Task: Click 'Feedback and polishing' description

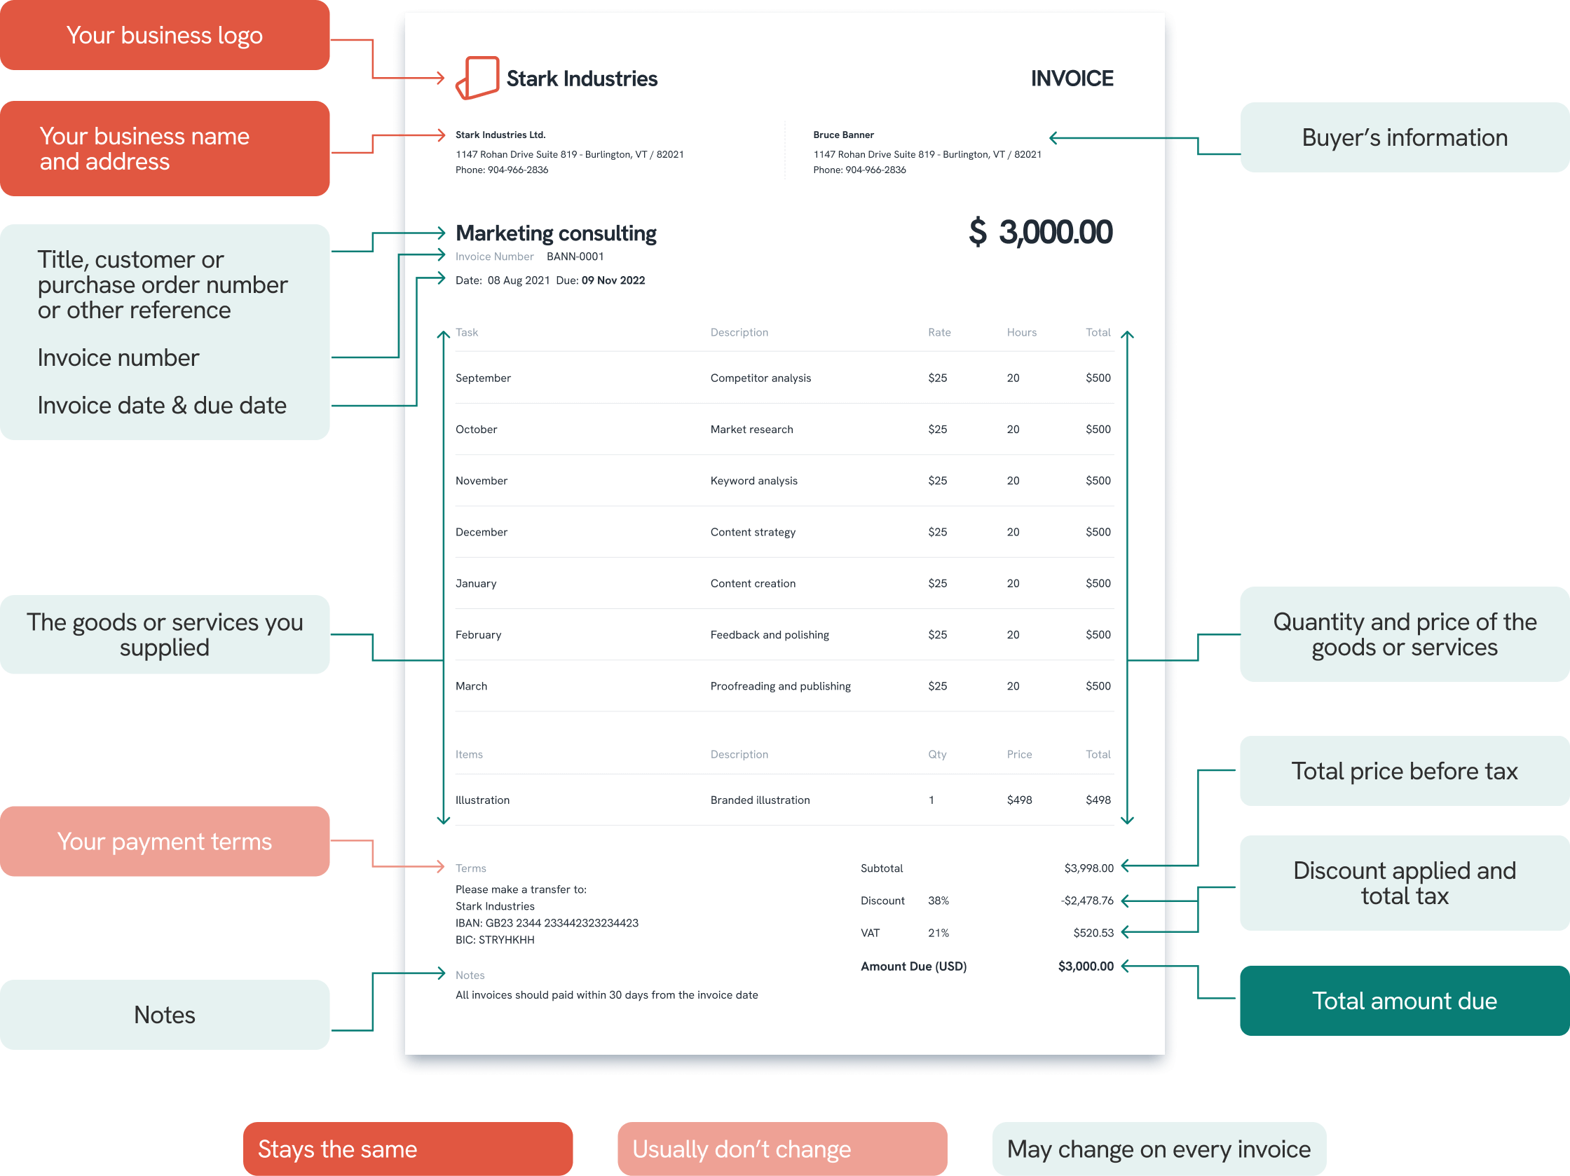Action: (770, 634)
